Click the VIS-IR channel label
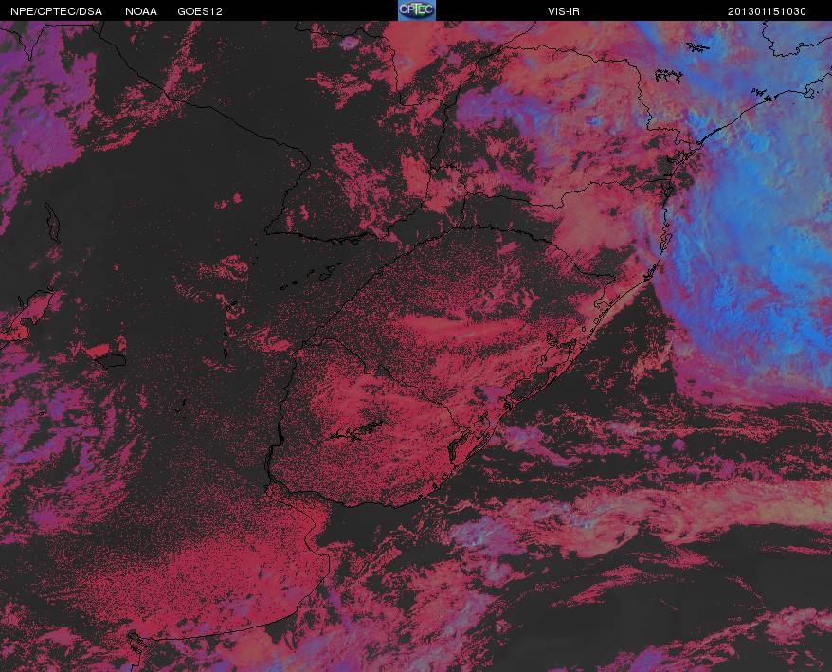The image size is (832, 672). pos(564,11)
